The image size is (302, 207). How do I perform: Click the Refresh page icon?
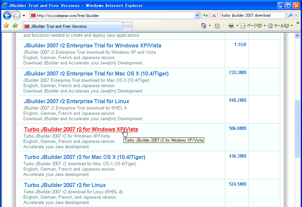point(205,16)
